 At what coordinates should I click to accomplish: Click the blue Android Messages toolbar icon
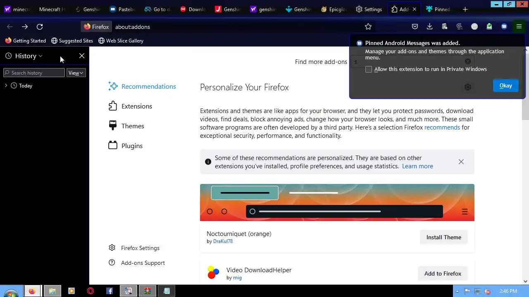tap(504, 26)
